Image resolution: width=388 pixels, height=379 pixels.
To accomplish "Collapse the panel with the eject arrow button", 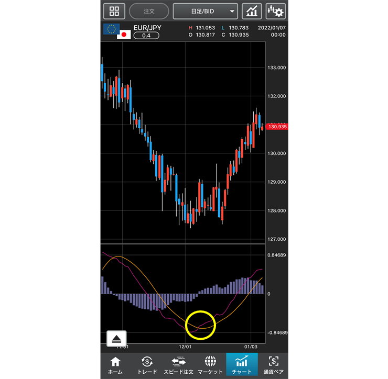I will 116,339.
